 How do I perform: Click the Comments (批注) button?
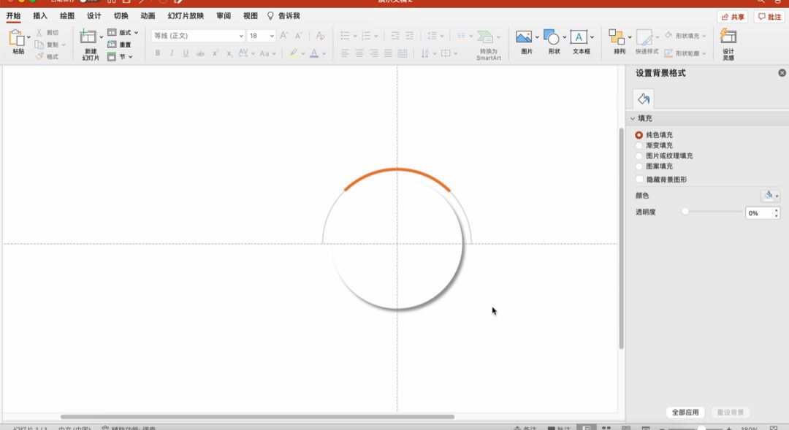click(x=770, y=17)
